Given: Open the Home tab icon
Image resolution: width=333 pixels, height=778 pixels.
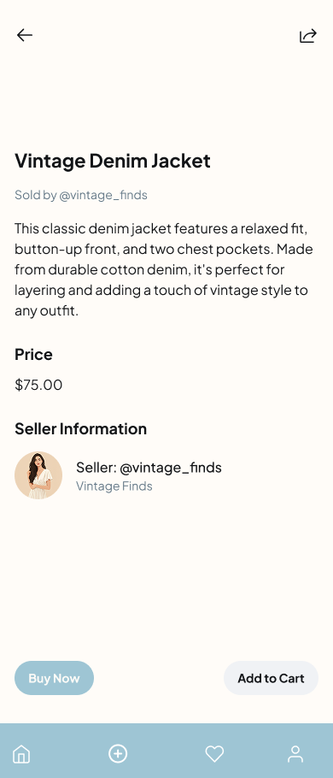Looking at the screenshot, I should (21, 754).
